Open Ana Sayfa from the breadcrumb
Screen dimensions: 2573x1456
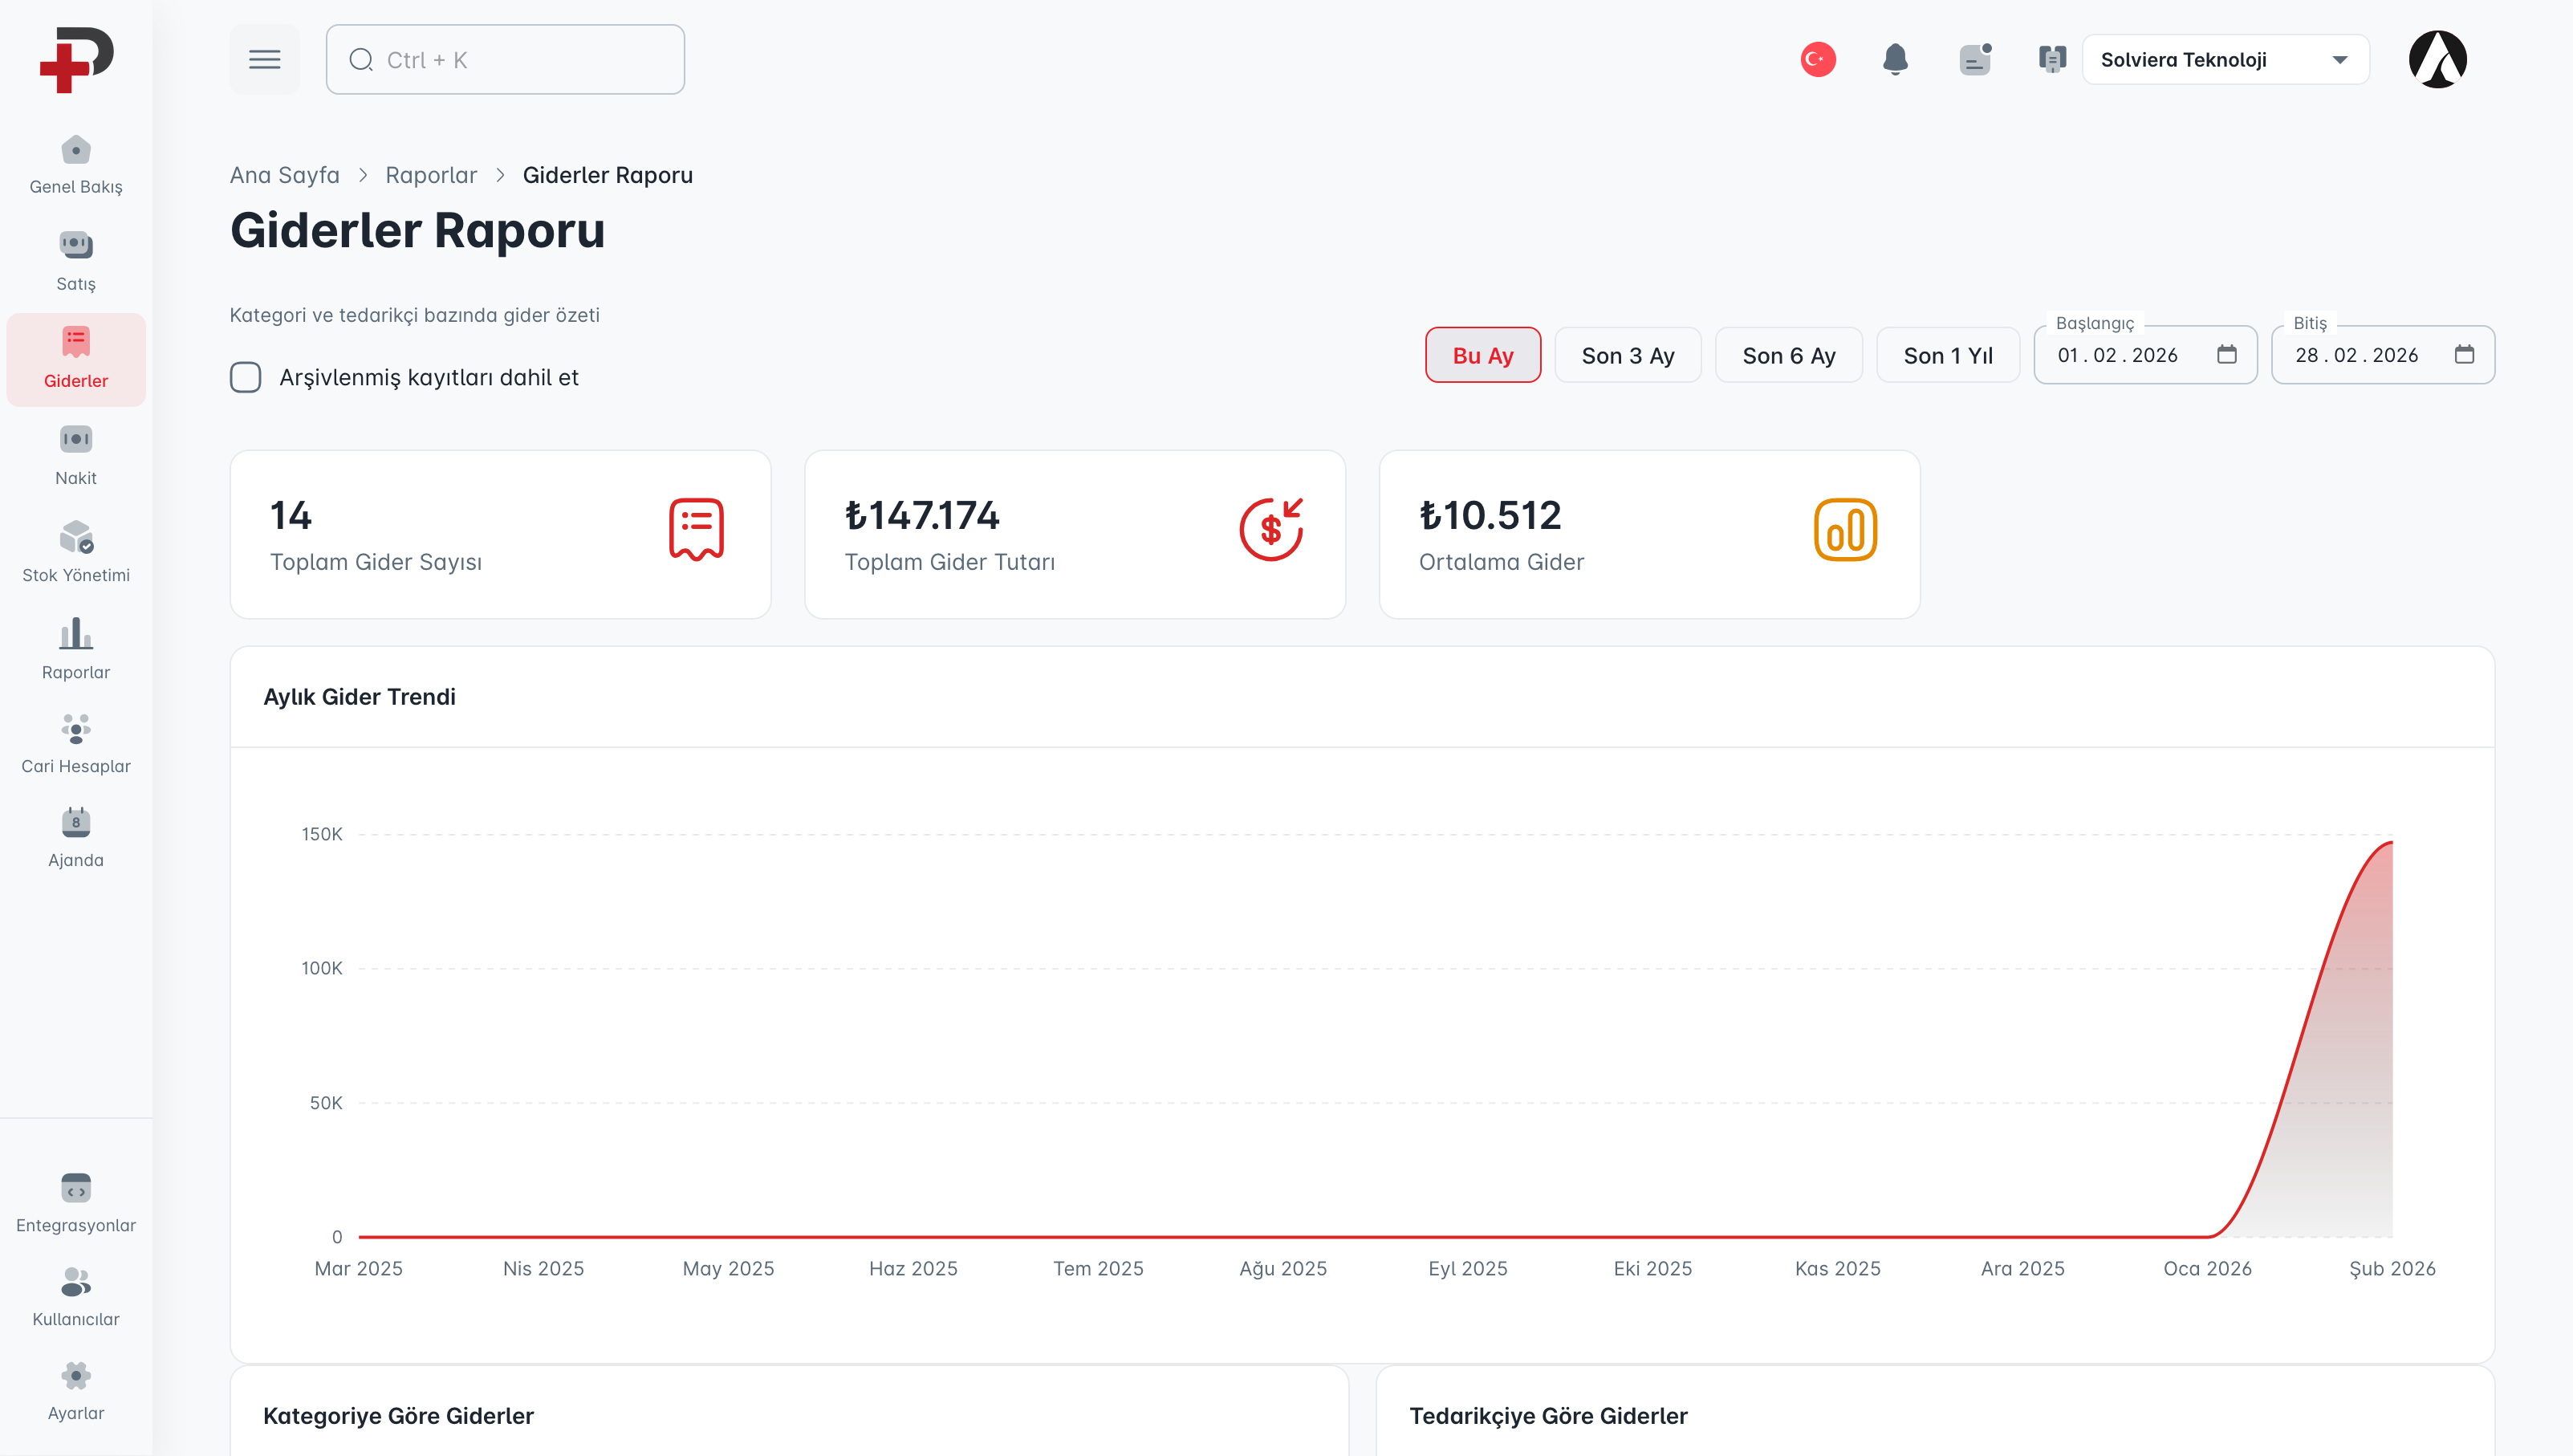284,175
